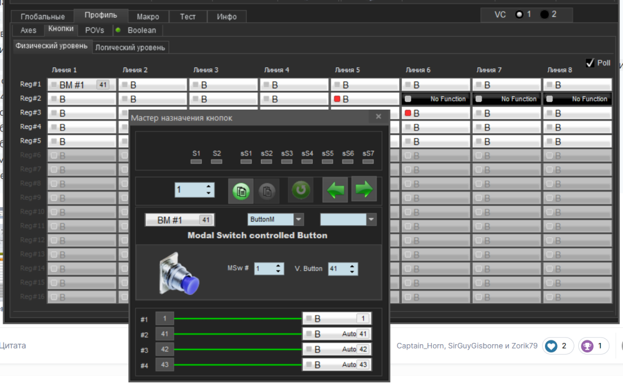Click the trophy reaction icon

587,346
